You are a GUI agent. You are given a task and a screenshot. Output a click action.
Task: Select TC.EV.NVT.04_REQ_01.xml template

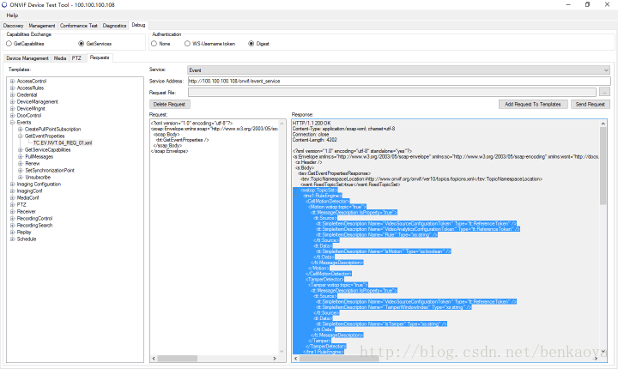pos(63,143)
